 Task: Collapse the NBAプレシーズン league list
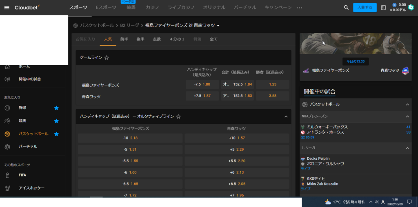(x=407, y=117)
